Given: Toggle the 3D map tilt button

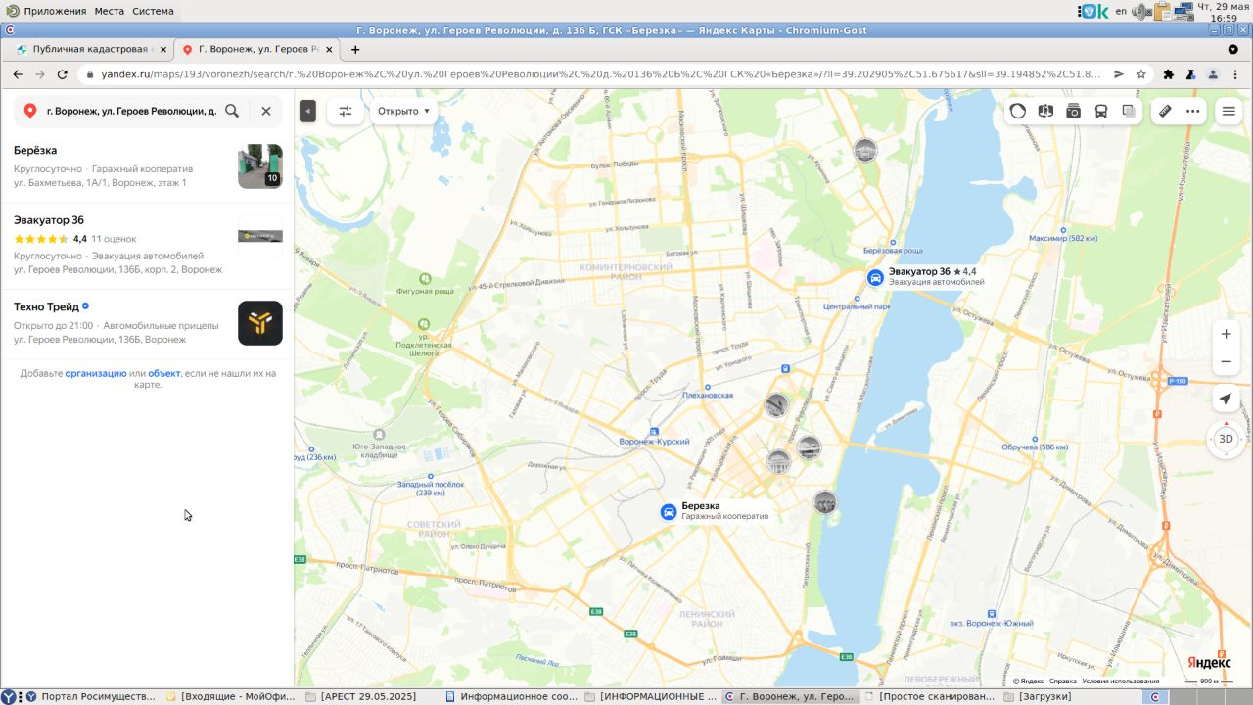Looking at the screenshot, I should pyautogui.click(x=1226, y=439).
